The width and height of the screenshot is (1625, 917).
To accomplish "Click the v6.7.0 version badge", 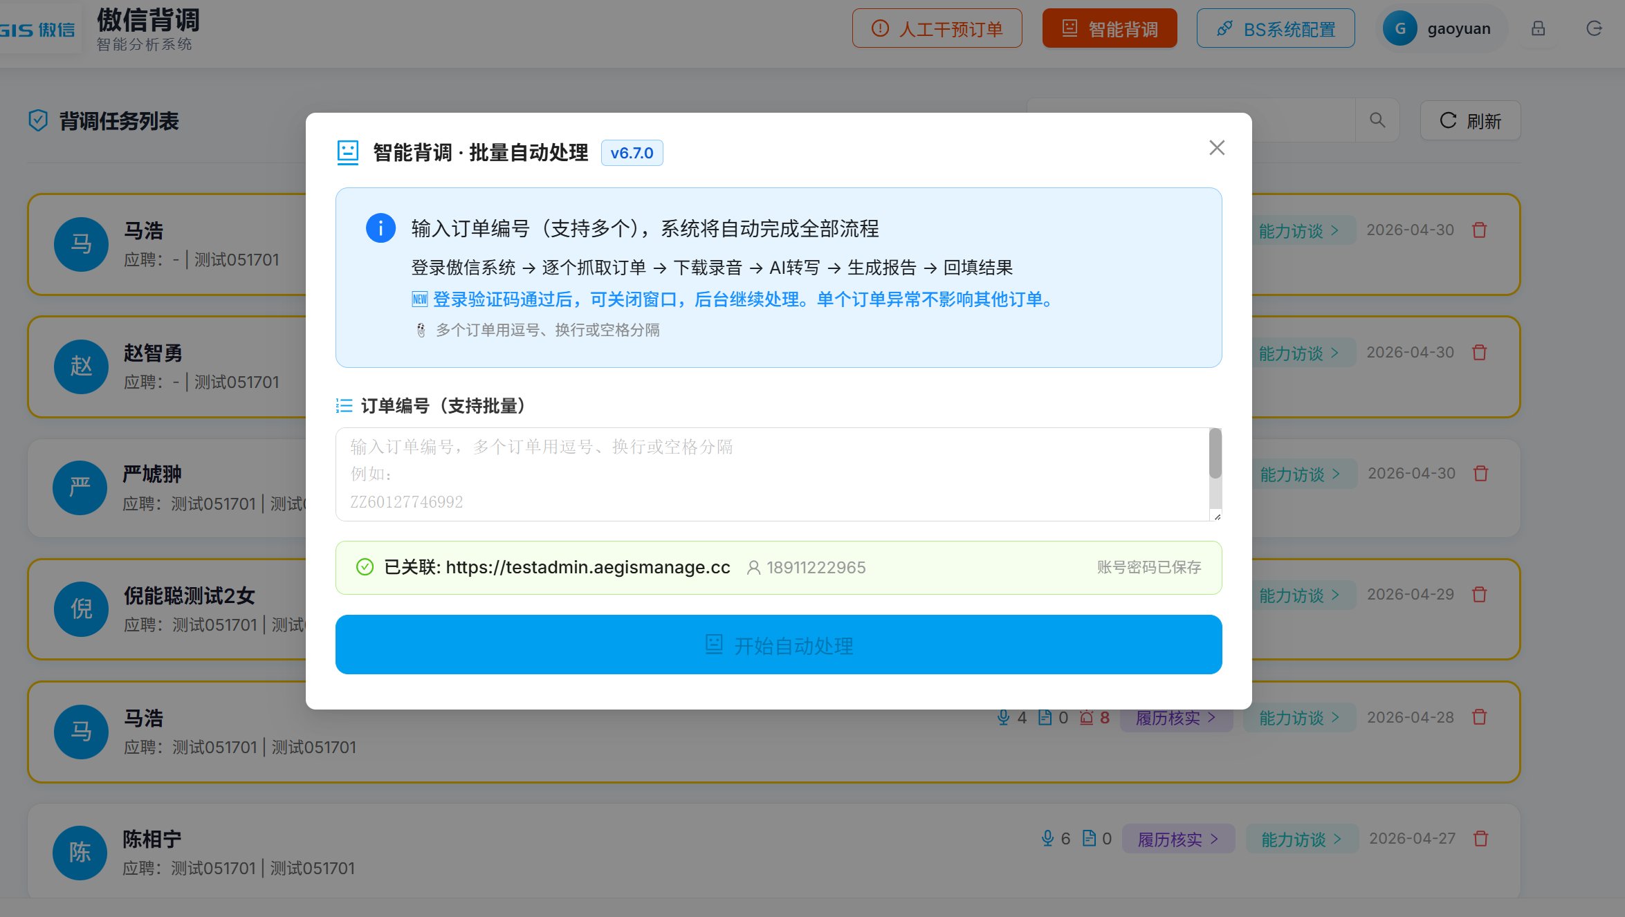I will tap(632, 153).
